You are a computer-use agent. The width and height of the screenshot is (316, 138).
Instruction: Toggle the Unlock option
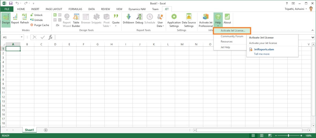click(36, 15)
